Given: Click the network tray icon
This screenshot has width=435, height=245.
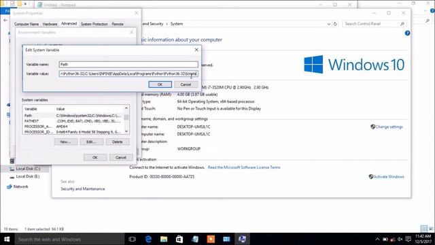Looking at the screenshot, I should click(393, 239).
